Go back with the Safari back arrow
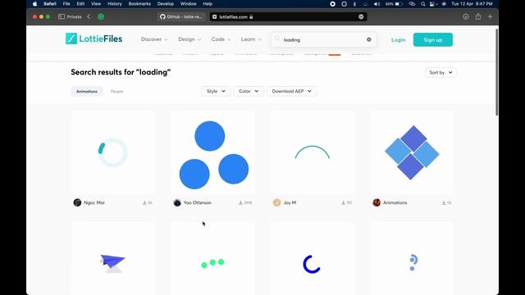This screenshot has width=525, height=295. coord(89,16)
